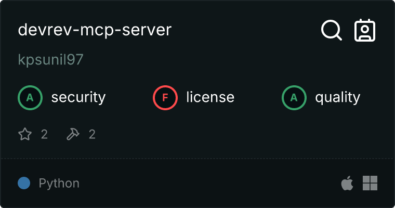
Task: Select the quality label text
Action: pos(337,97)
